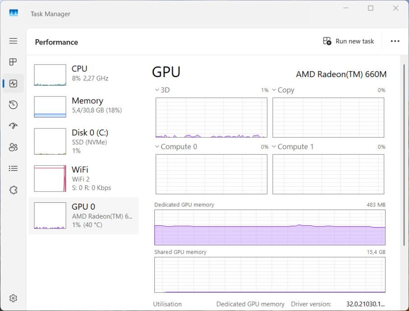Select Disk 0 (C:) performance item

pyautogui.click(x=84, y=141)
